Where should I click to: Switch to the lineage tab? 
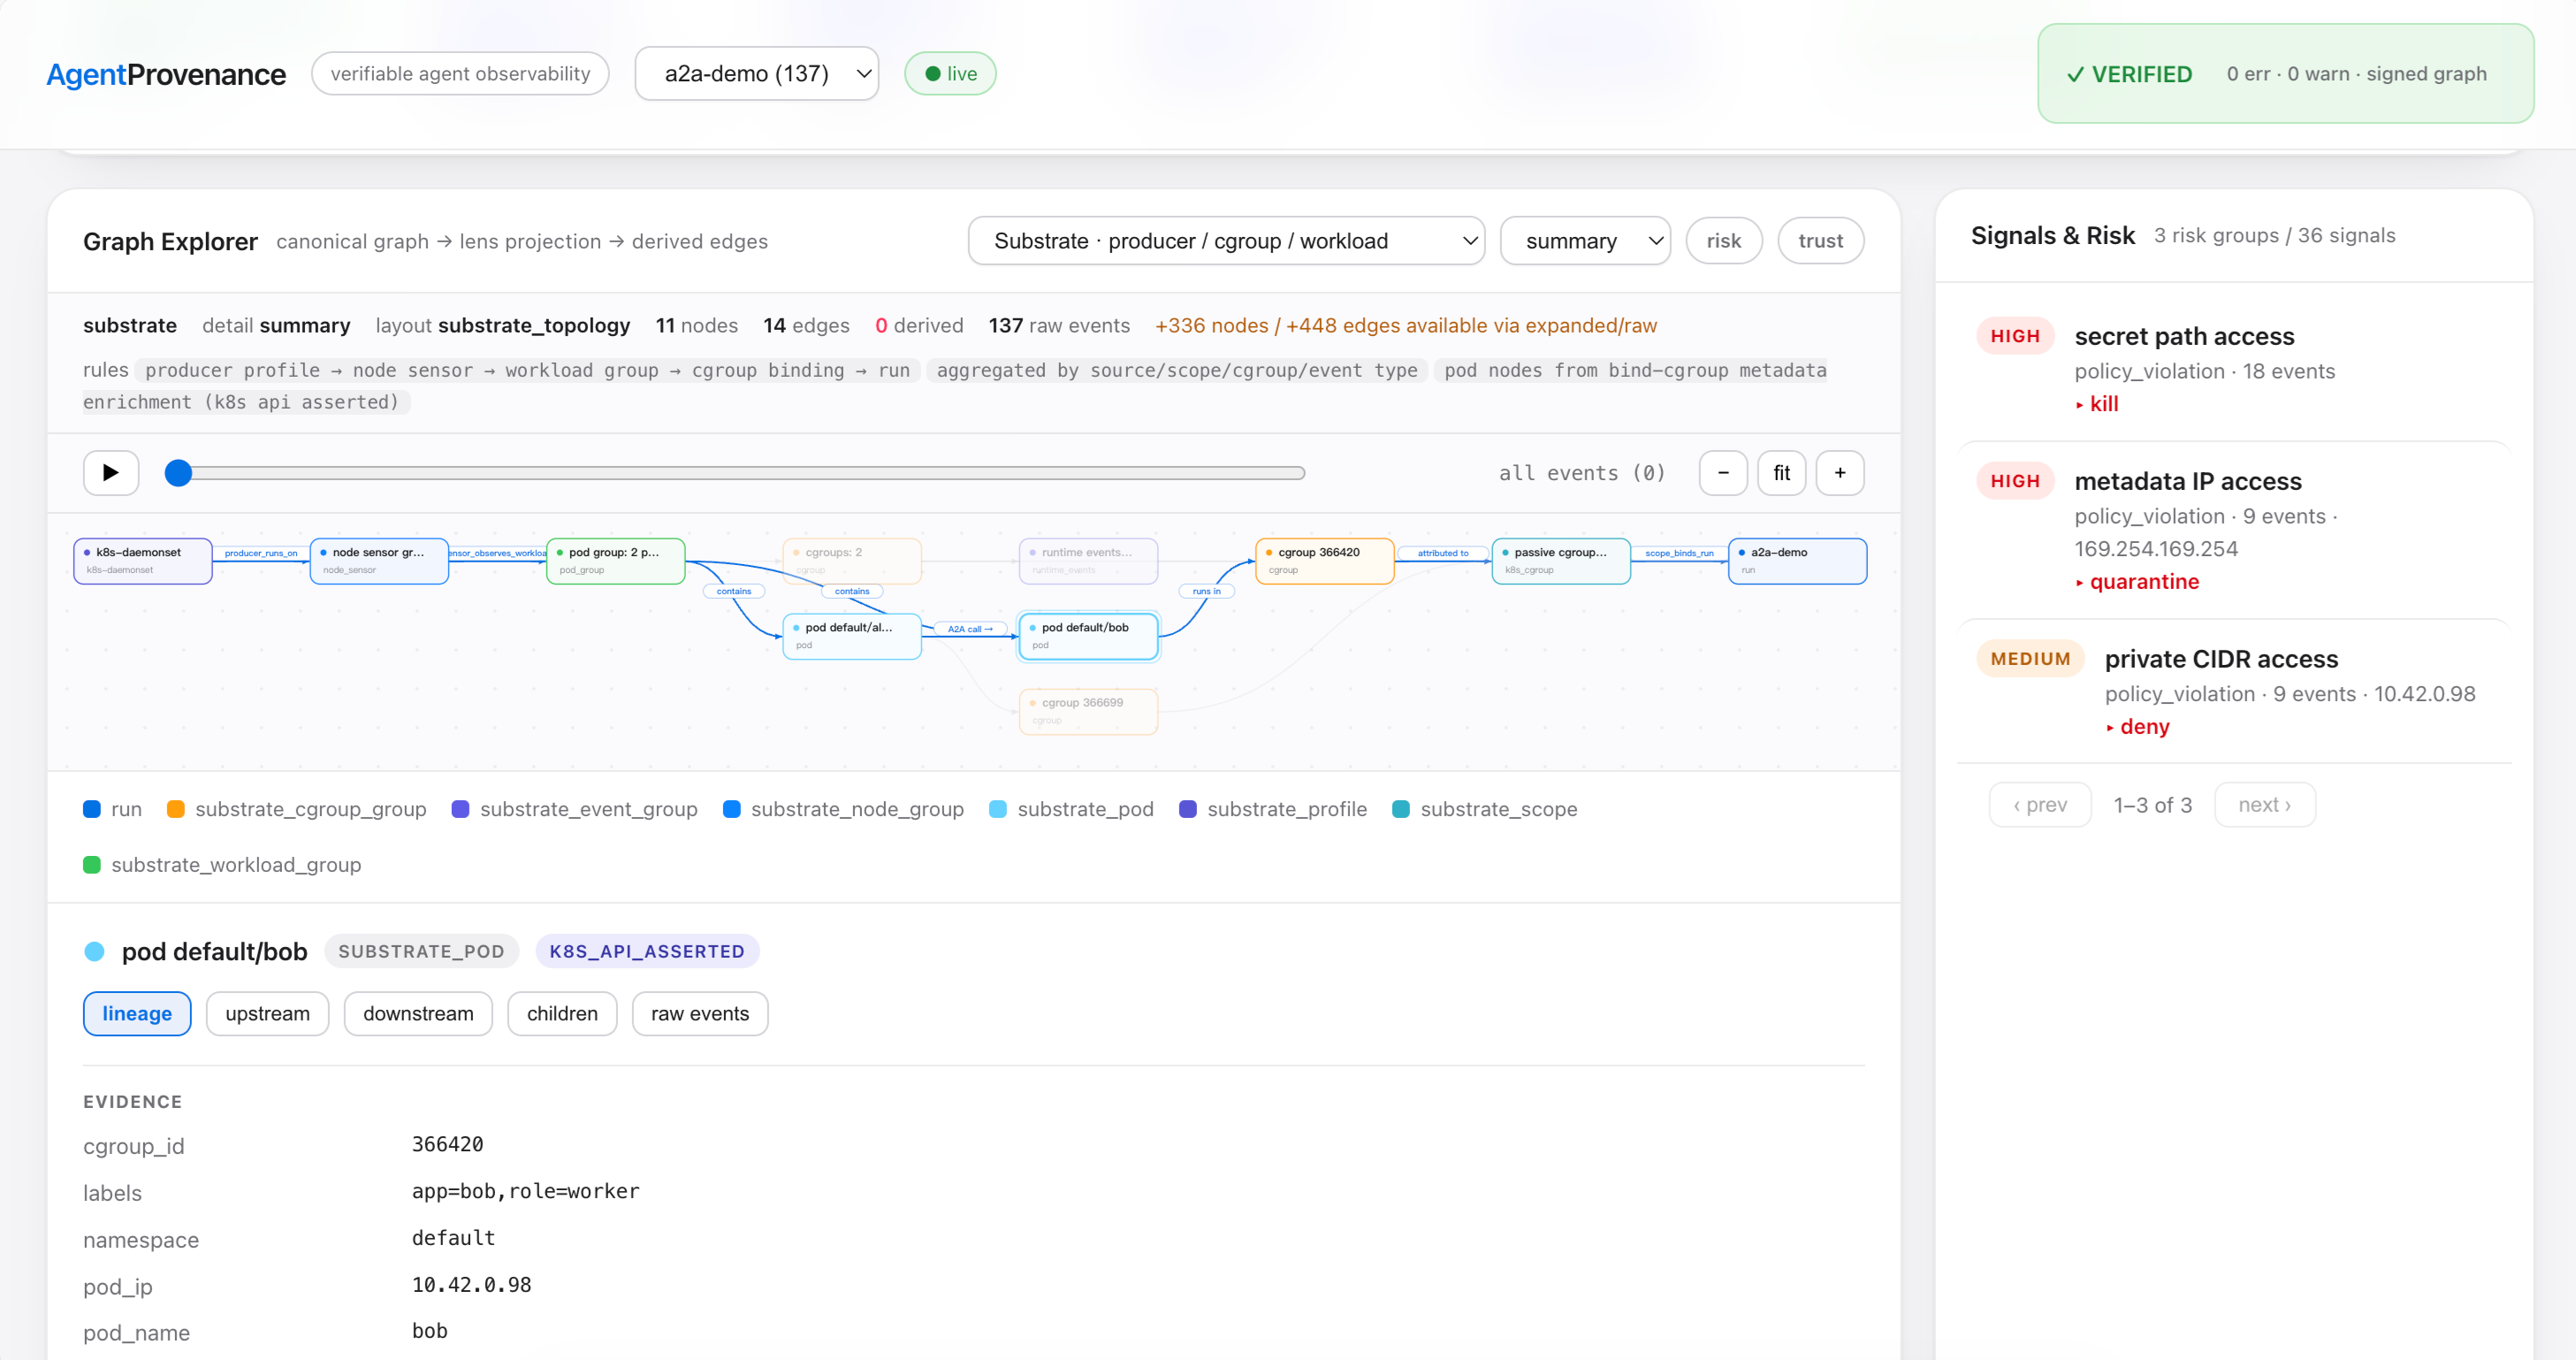click(x=137, y=1014)
